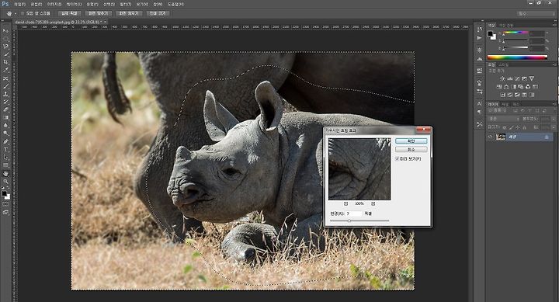This screenshot has height=302, width=559.
Task: Open the workspace switcher dropdown
Action: pyautogui.click(x=536, y=13)
